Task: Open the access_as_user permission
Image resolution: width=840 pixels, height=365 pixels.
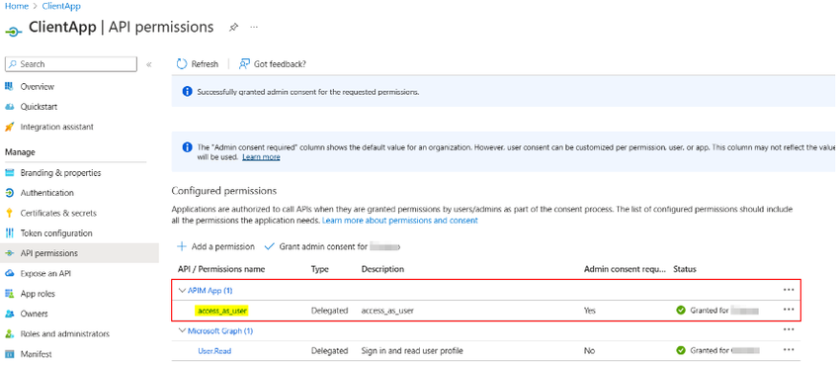Action: [221, 311]
